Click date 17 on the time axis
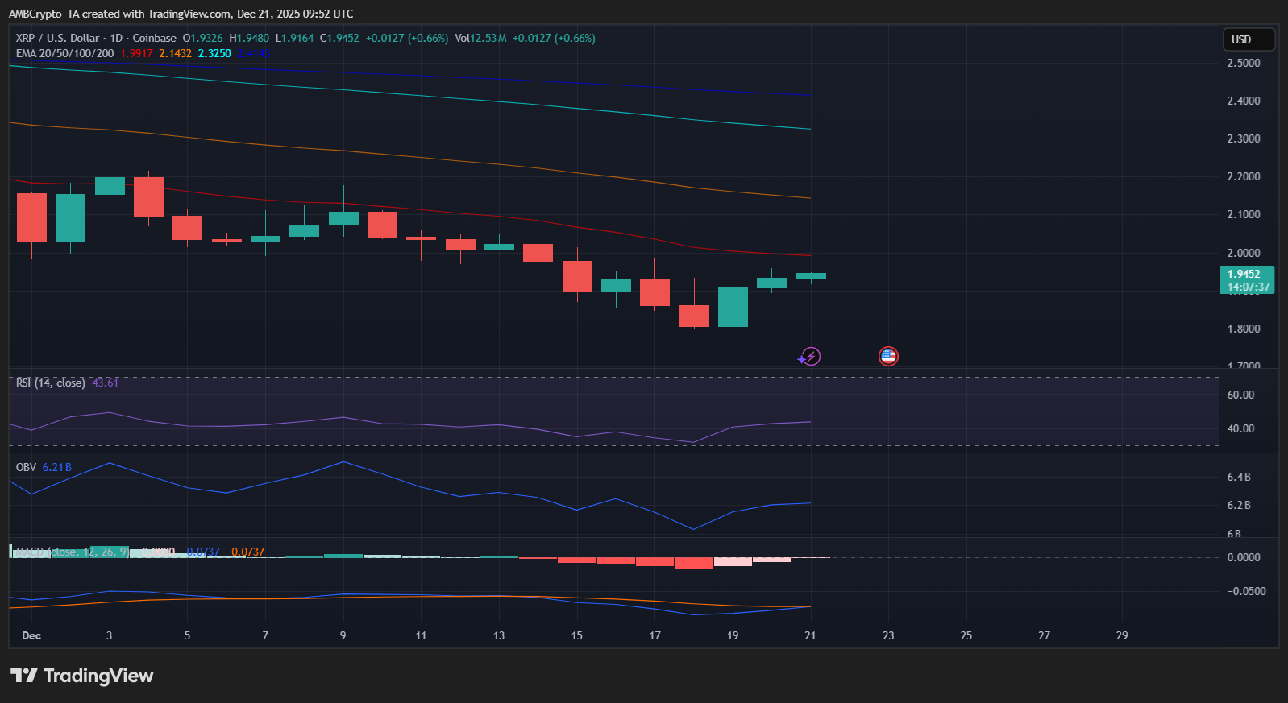1288x703 pixels. (x=655, y=635)
